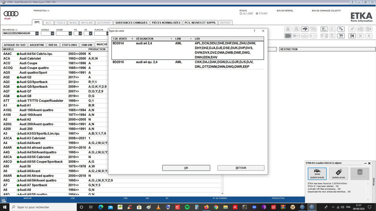
Task: Click the help question mark in dialog
Action: point(254,31)
